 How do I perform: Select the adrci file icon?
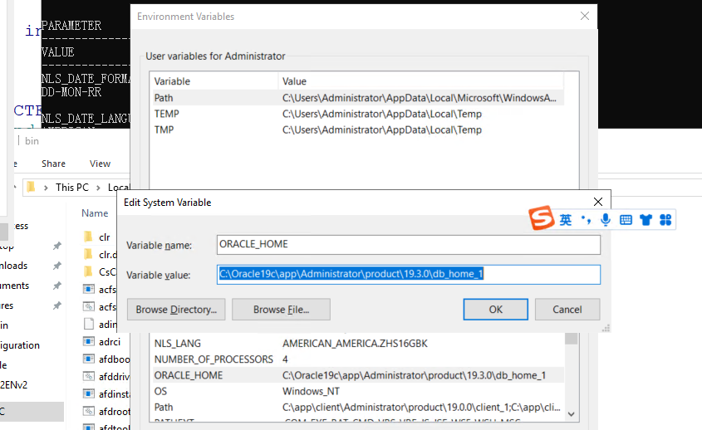[88, 340]
